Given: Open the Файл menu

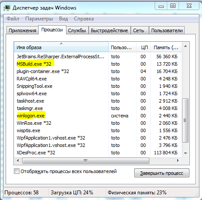Looking at the screenshot, I should (x=13, y=19).
